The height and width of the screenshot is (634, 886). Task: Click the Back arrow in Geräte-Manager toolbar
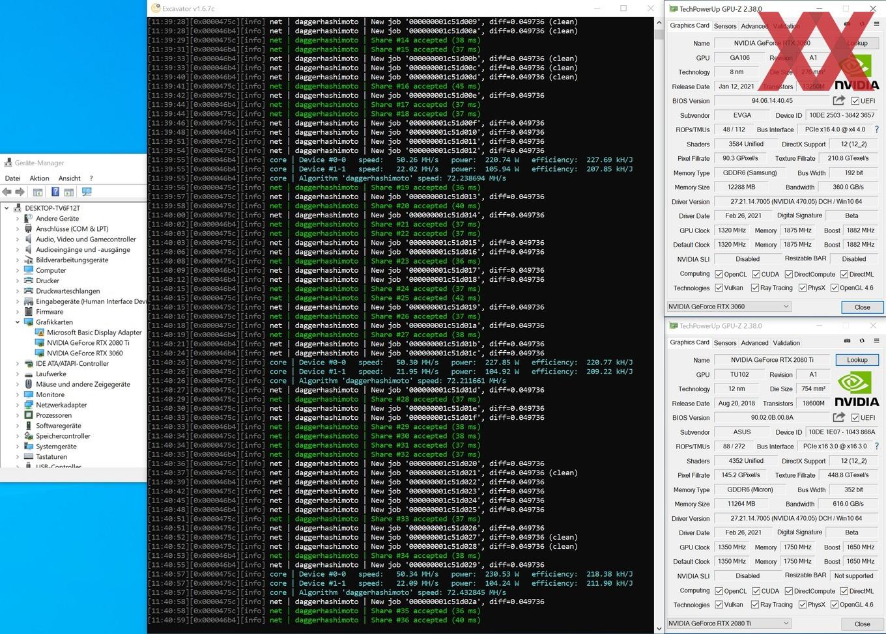(7, 192)
